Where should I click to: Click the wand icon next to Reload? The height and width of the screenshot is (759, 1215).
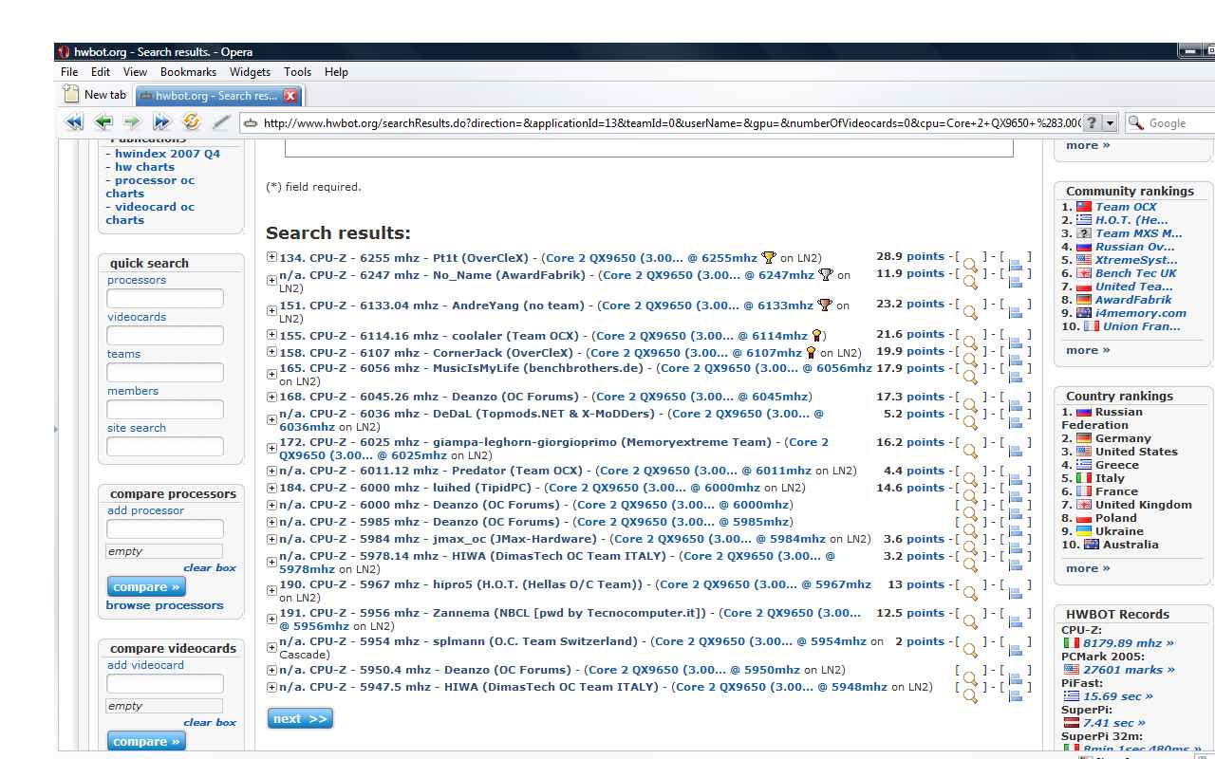[220, 122]
